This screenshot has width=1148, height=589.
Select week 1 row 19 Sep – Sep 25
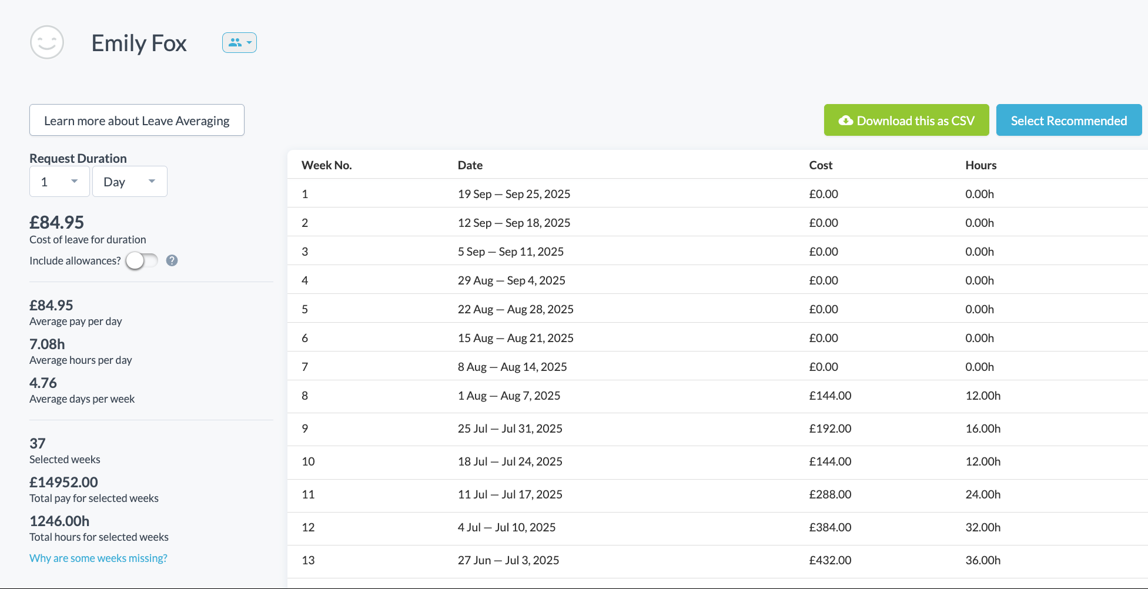(x=514, y=194)
